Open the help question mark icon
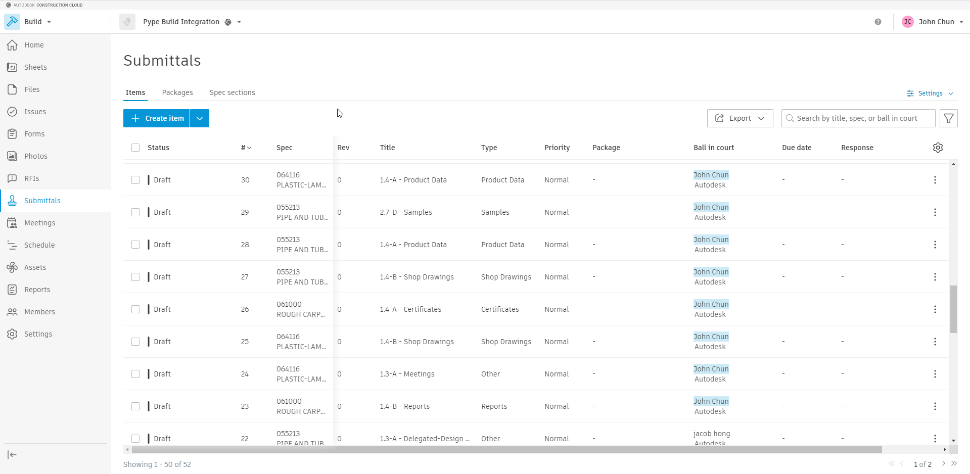 (x=878, y=22)
